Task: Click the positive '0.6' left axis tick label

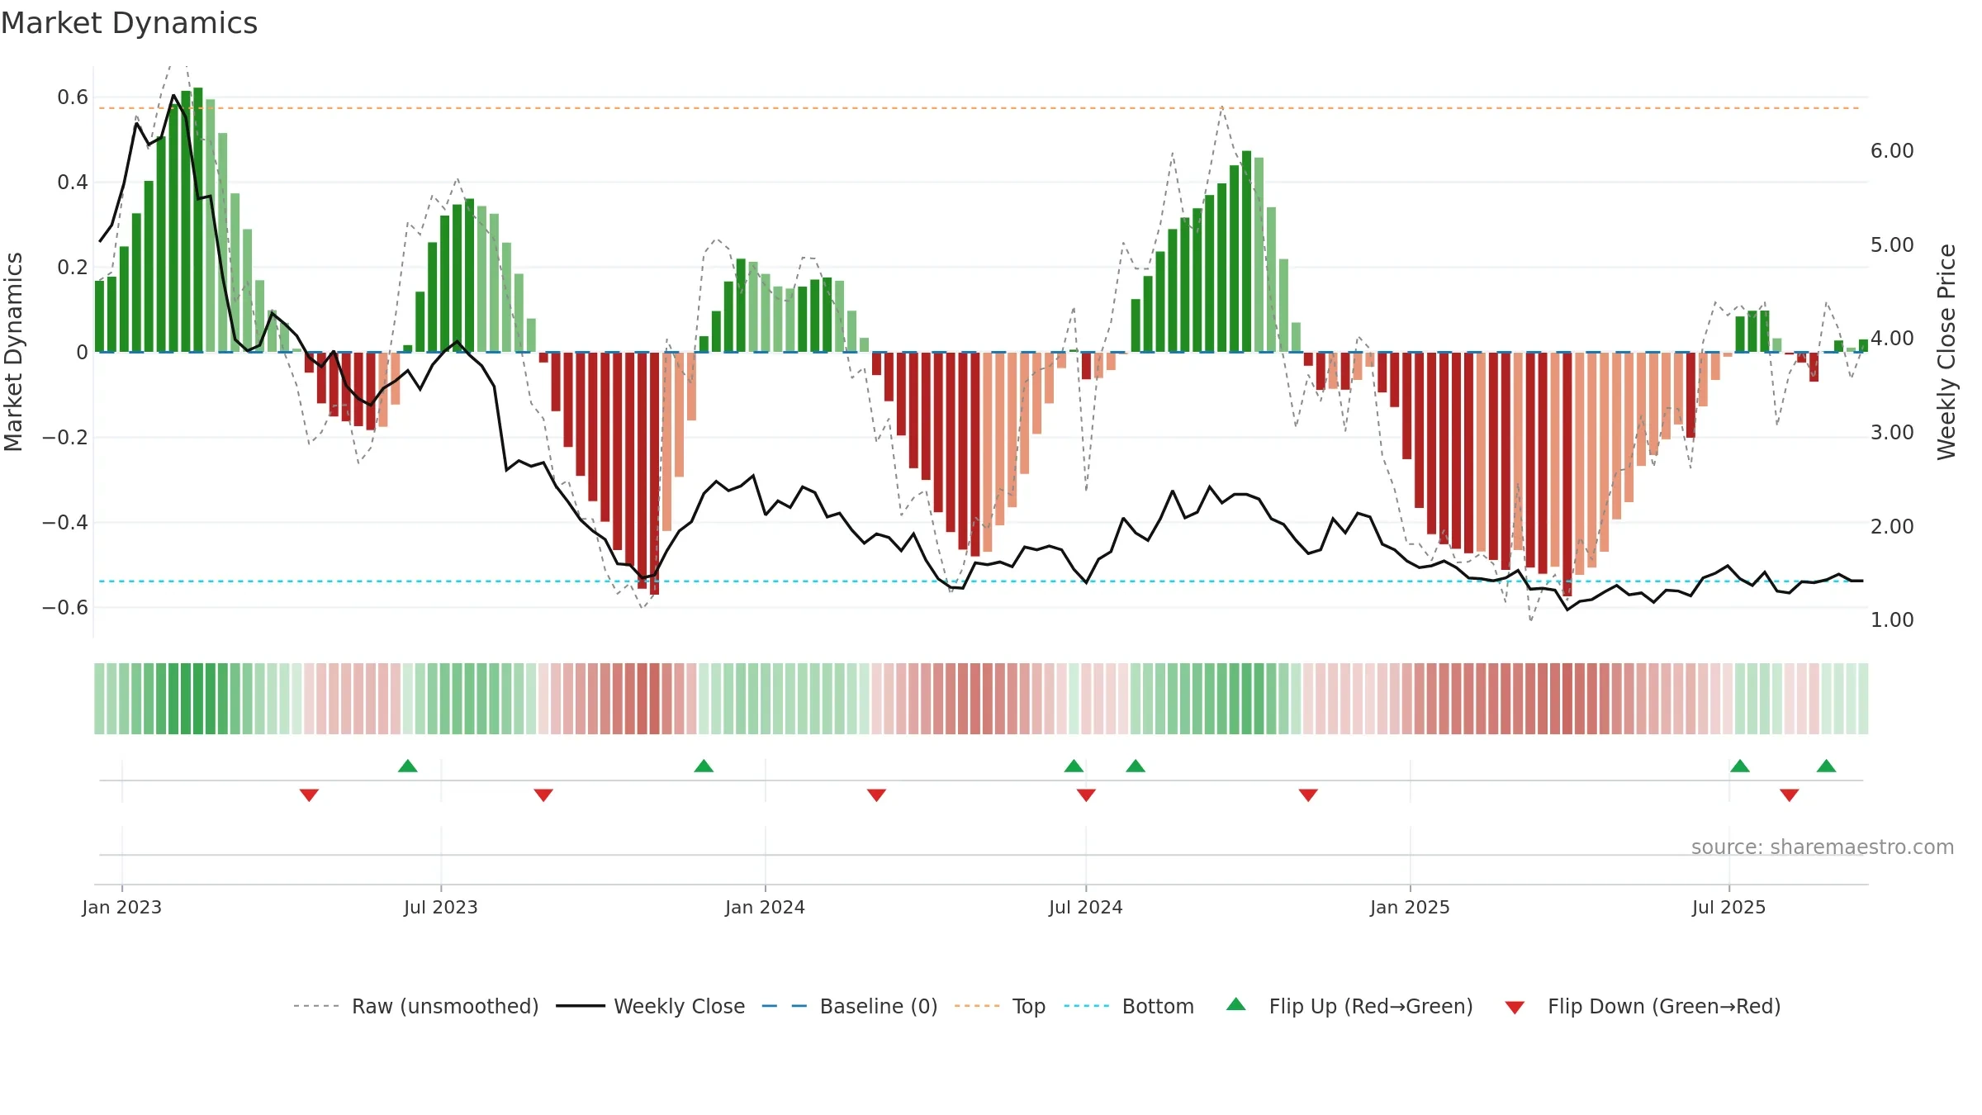Action: click(x=73, y=97)
